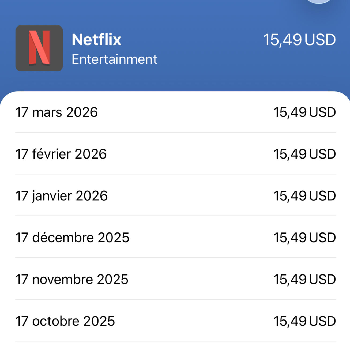
Task: Open the Entertainment category label
Action: tap(114, 59)
